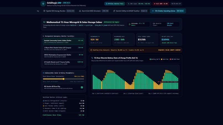
Task: Click the Water Booster Pumps & Hygiene icon
Action: (43, 111)
